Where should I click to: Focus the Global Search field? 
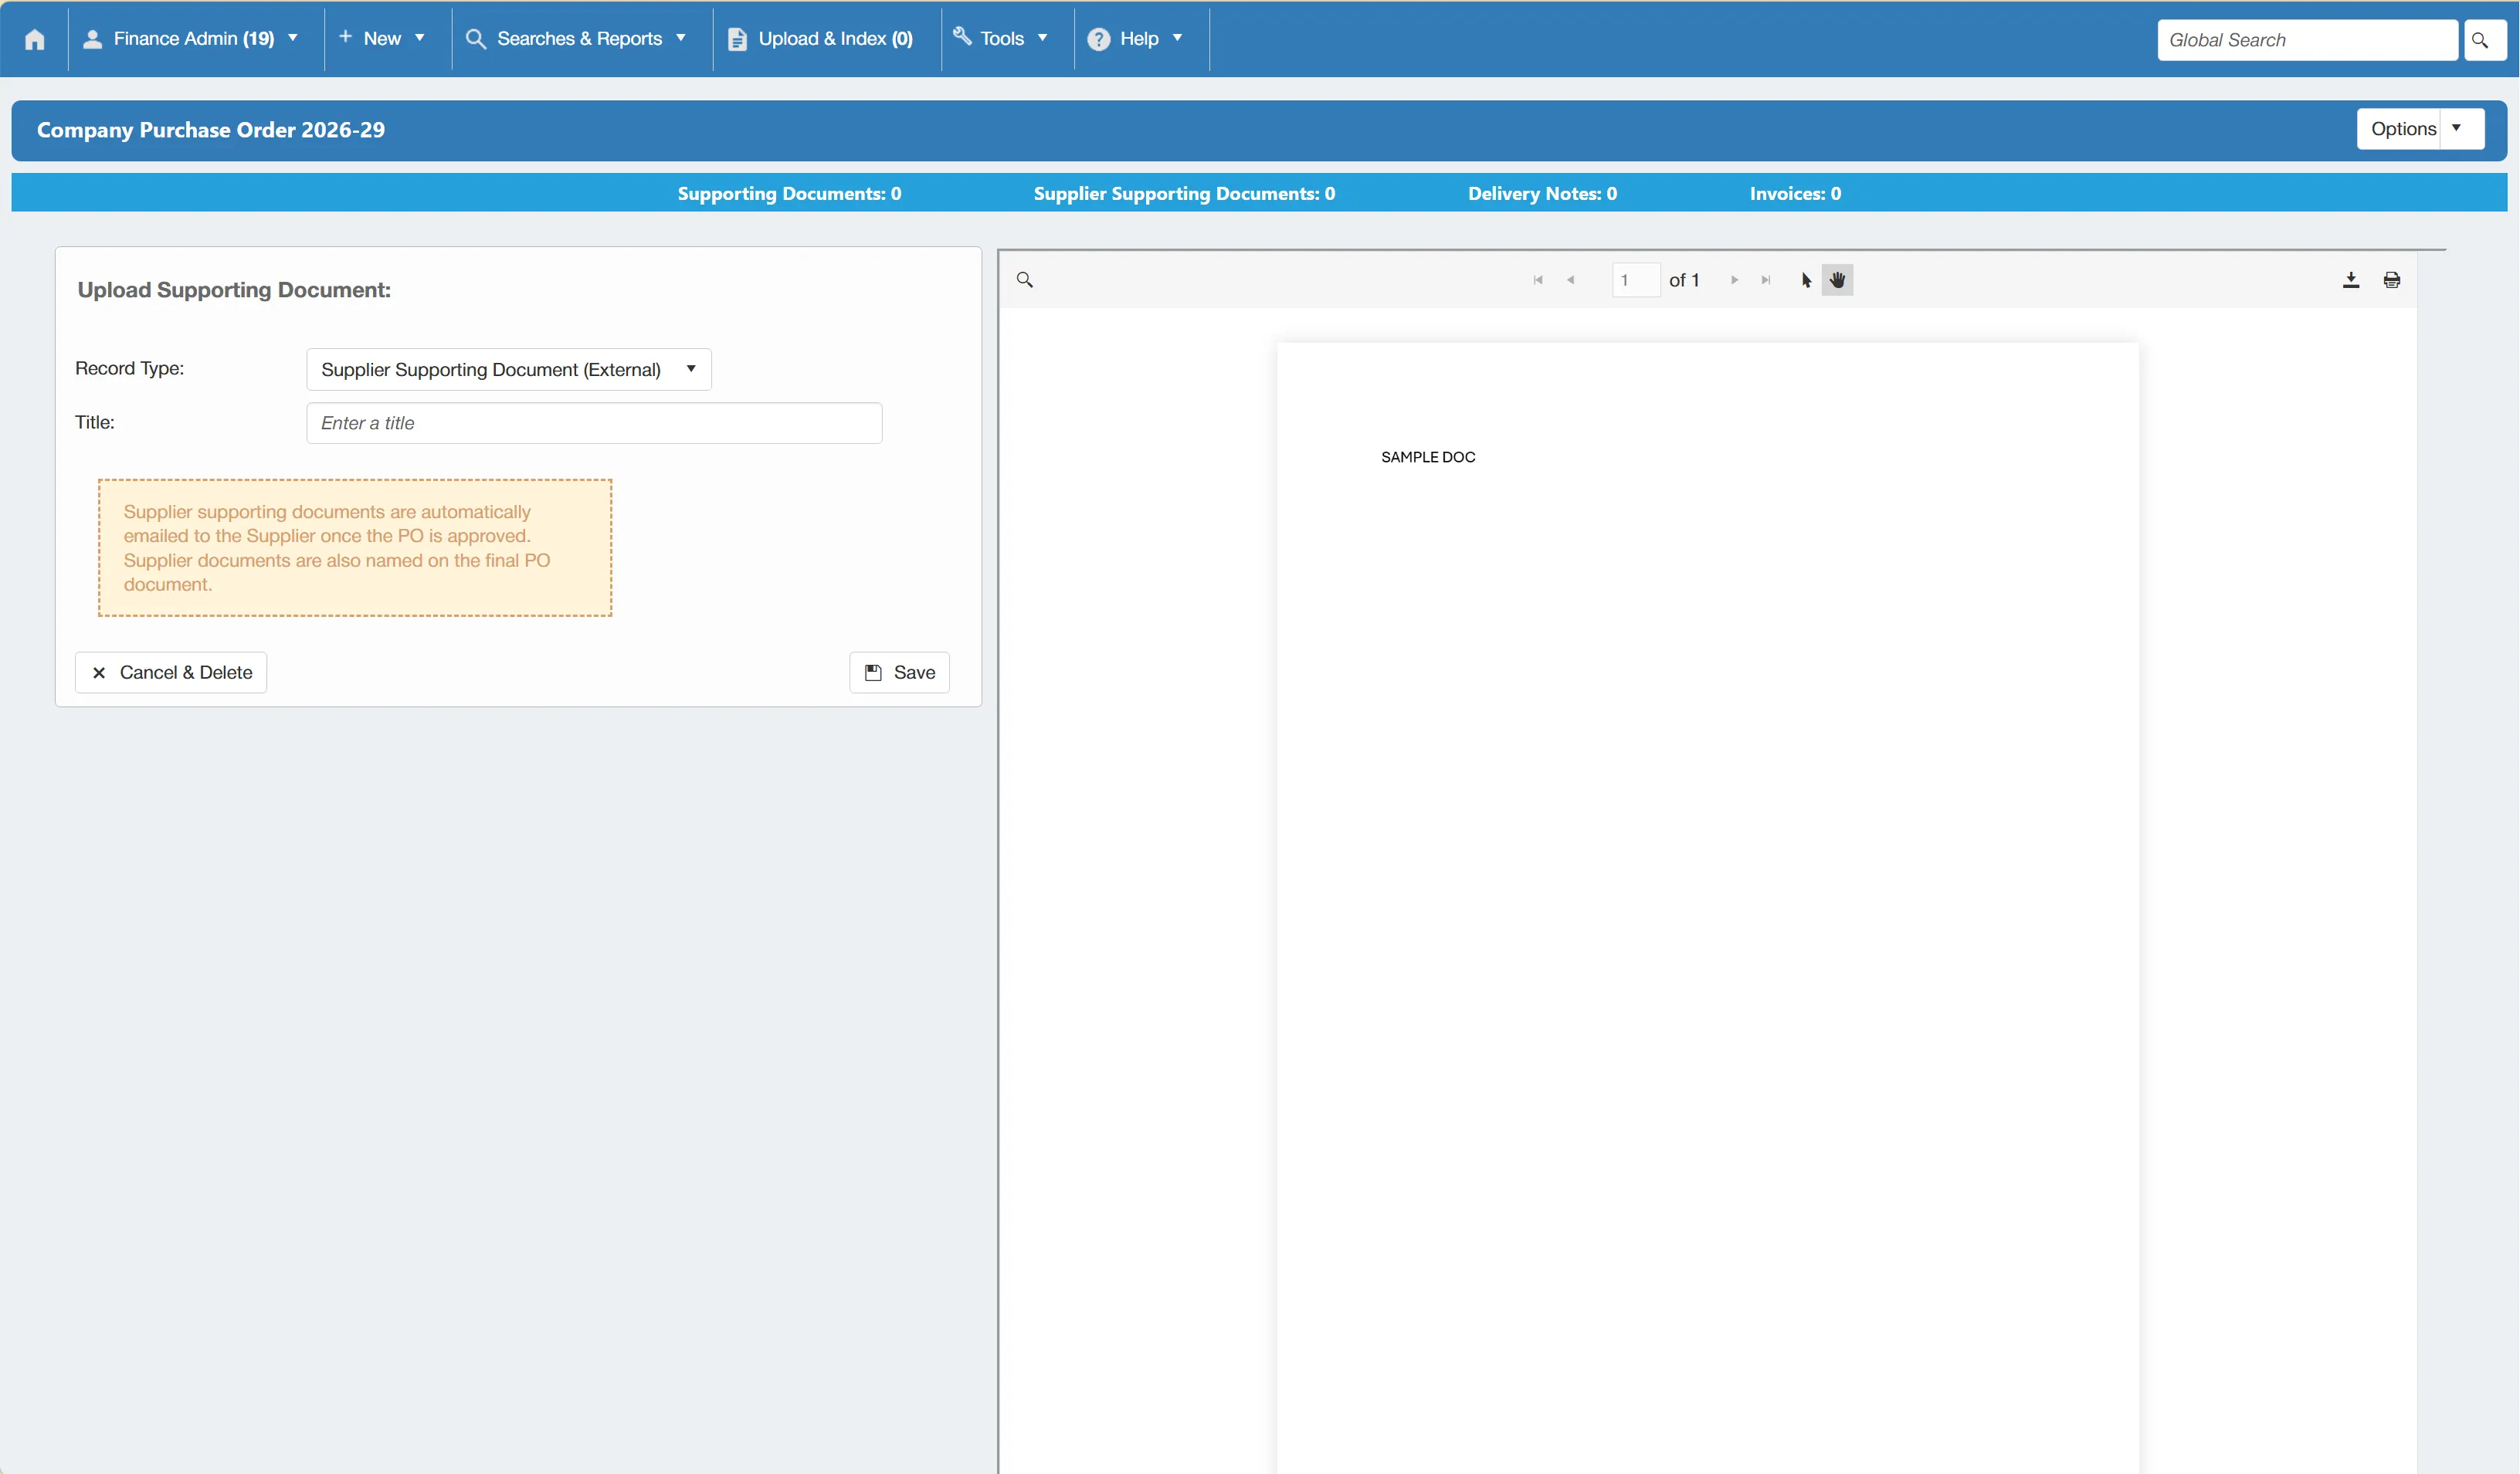(2307, 40)
